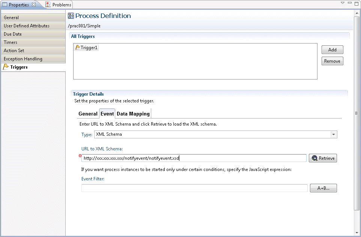Click the Process Definition header icon
The height and width of the screenshot is (237, 361).
pos(71,16)
